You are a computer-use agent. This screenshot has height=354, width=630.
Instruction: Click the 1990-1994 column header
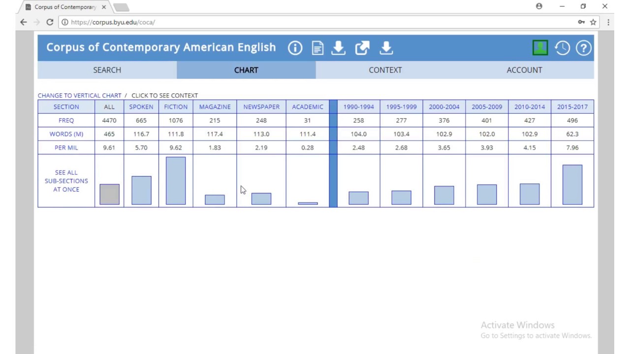pos(359,107)
